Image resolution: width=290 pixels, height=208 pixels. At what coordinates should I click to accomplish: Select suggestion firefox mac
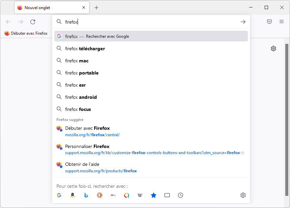point(151,61)
